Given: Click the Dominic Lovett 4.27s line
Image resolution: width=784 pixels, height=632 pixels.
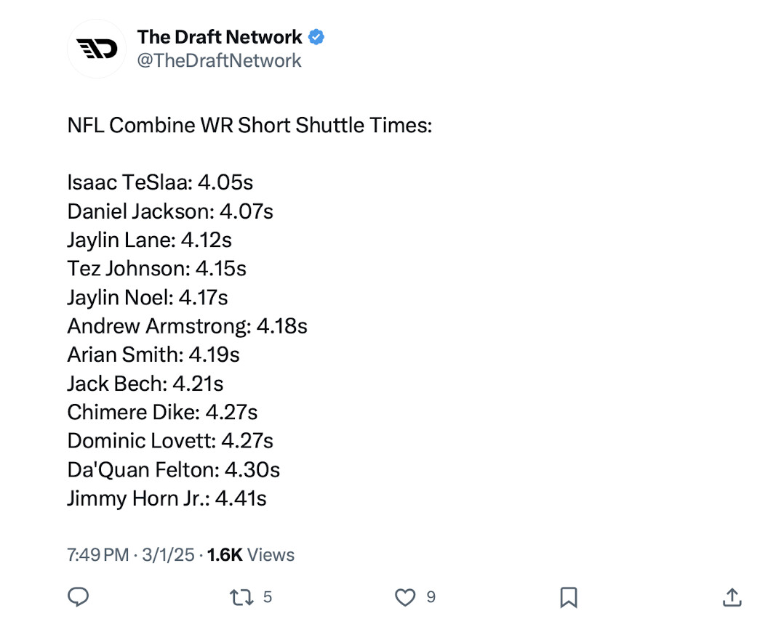Looking at the screenshot, I should 170,441.
